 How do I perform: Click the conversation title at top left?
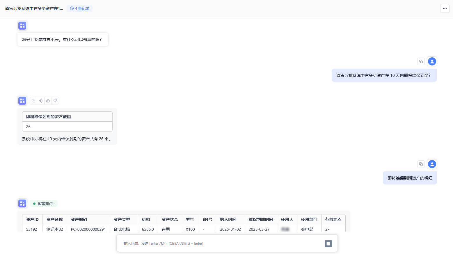(x=34, y=8)
